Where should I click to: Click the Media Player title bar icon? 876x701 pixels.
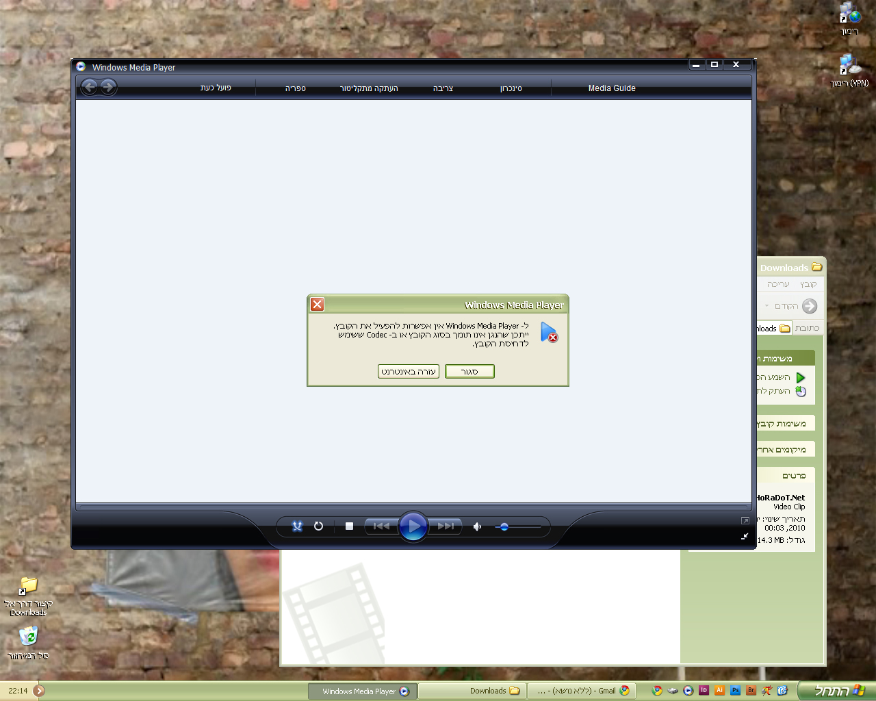(x=81, y=67)
